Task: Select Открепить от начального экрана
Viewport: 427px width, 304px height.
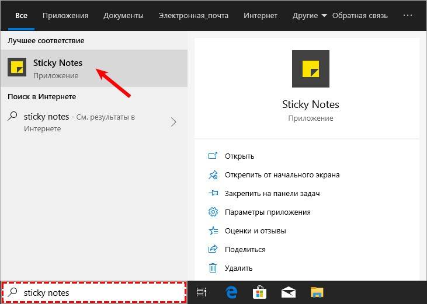Action: coord(282,175)
